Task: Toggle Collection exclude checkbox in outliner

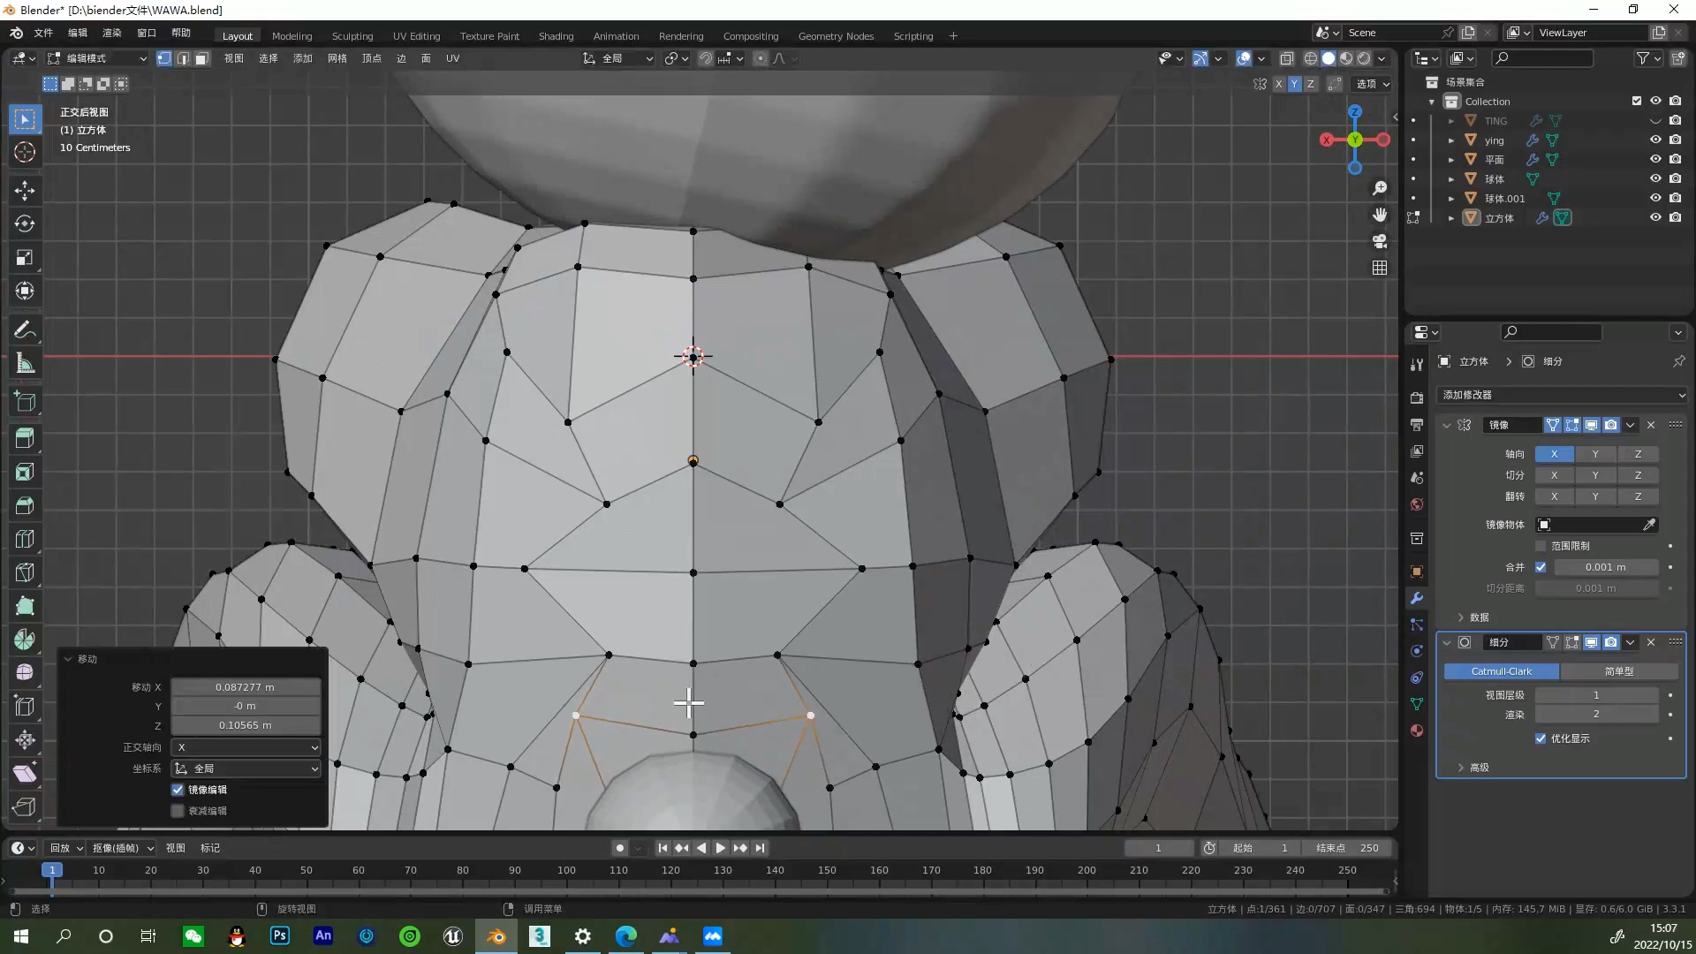Action: pos(1636,101)
